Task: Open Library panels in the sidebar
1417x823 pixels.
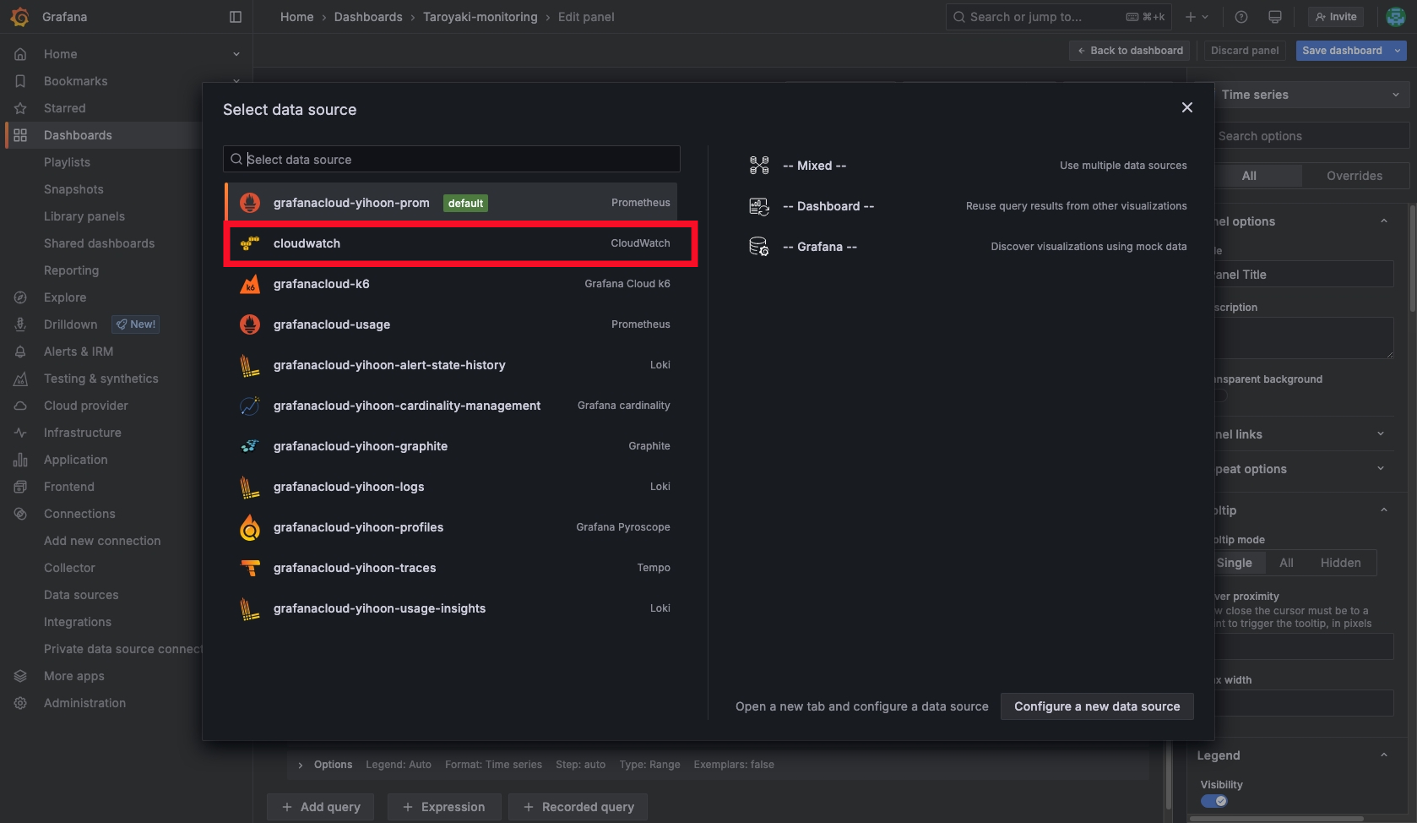Action: coord(84,216)
